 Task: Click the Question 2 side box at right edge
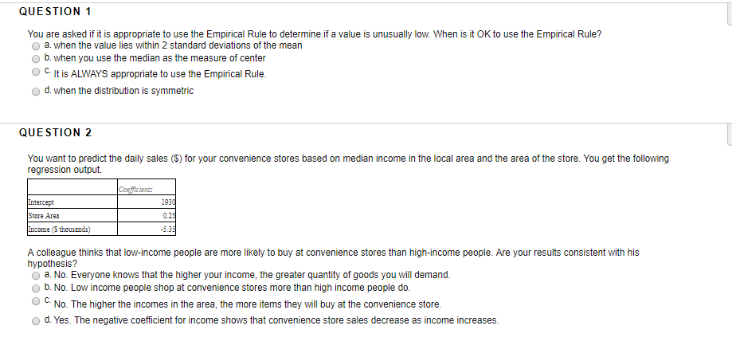[729, 135]
